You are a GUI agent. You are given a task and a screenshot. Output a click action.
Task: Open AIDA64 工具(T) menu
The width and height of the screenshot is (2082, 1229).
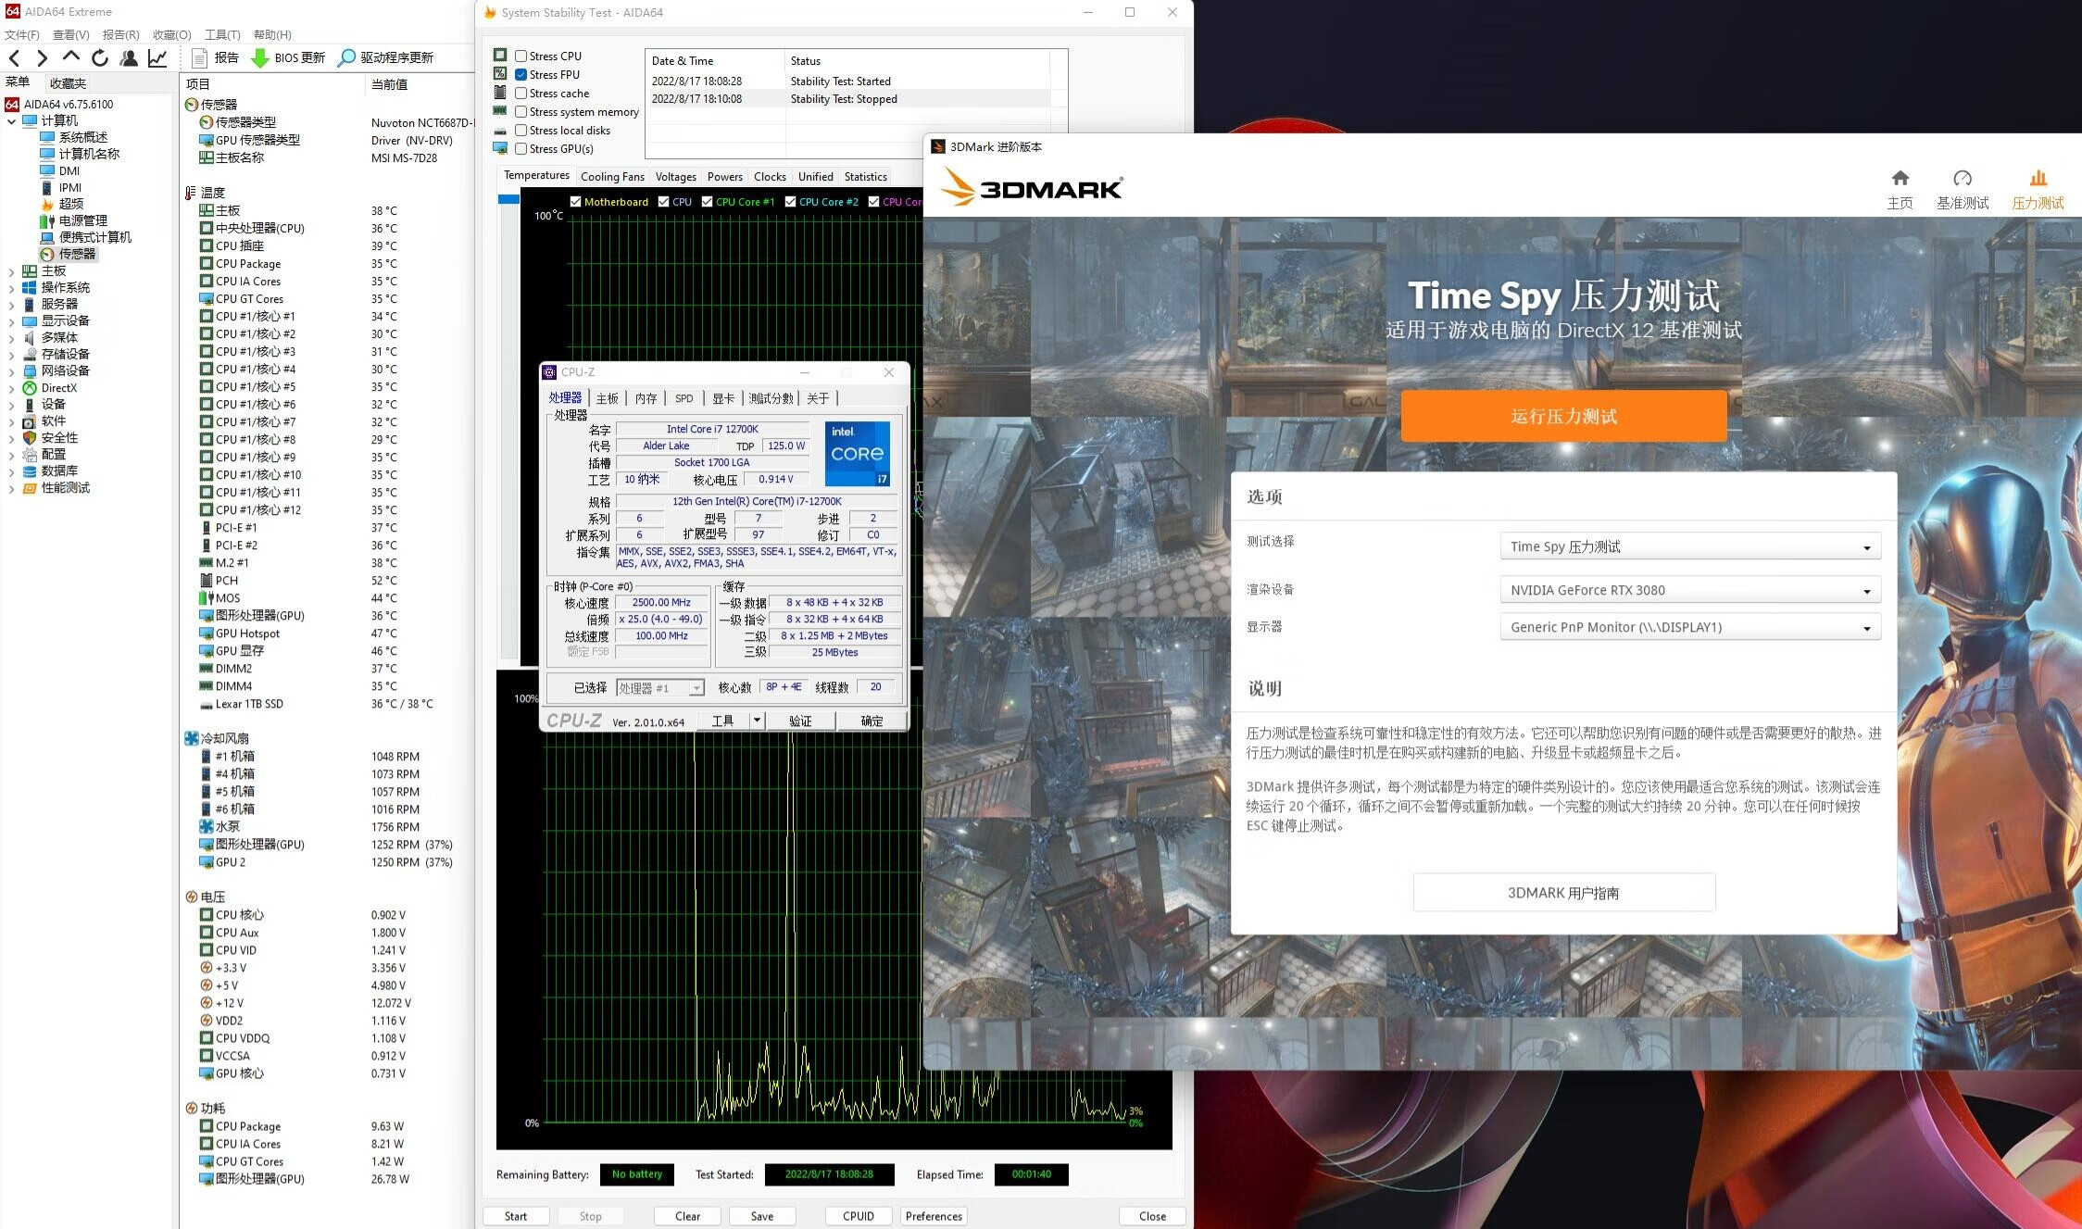[222, 35]
